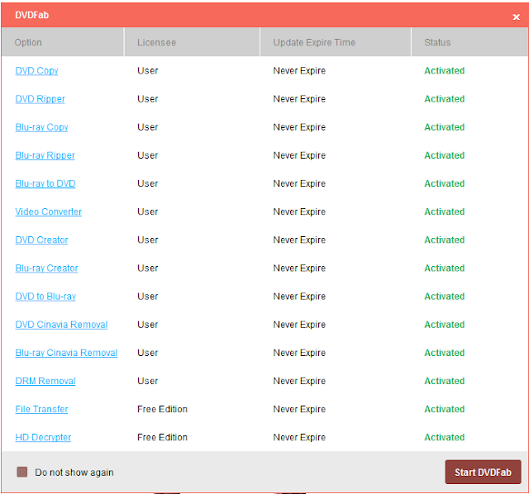Open the Blu-ray Ripper link
Screen dimensions: 529x494
tap(45, 155)
